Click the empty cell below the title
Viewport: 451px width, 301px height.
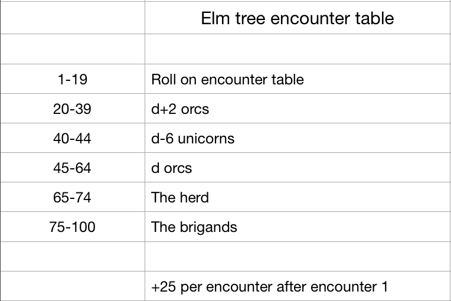[298, 49]
